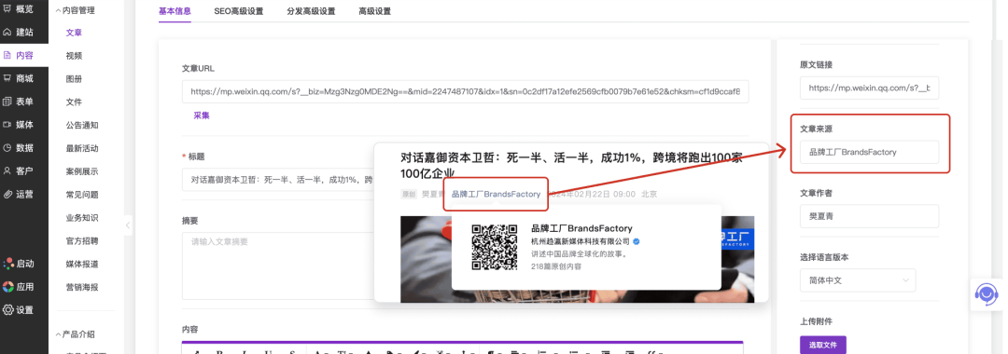Collapse the secondary sidebar arrow handle
Image resolution: width=1008 pixels, height=354 pixels.
[128, 225]
